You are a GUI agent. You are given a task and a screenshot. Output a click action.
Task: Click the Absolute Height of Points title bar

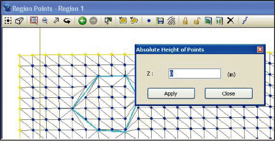point(200,50)
